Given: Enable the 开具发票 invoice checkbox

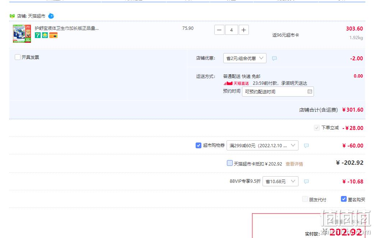Looking at the screenshot, I should tap(18, 57).
